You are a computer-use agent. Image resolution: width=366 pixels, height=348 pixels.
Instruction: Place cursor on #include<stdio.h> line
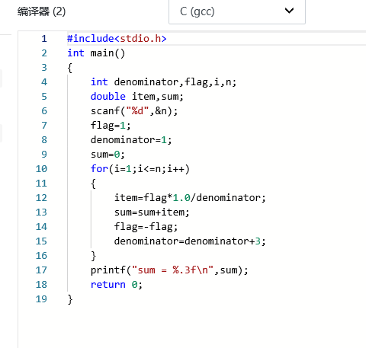[x=117, y=39]
